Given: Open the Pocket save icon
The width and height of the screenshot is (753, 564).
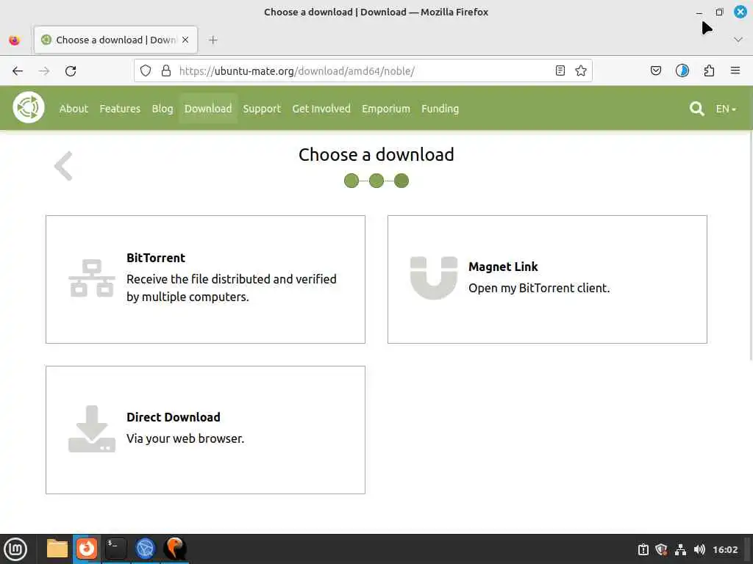Looking at the screenshot, I should point(655,71).
